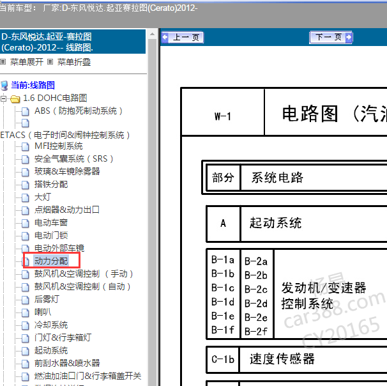
Task: Open ETACS（电子时间&闹钟控制系统）entry
Action: tap(65, 135)
